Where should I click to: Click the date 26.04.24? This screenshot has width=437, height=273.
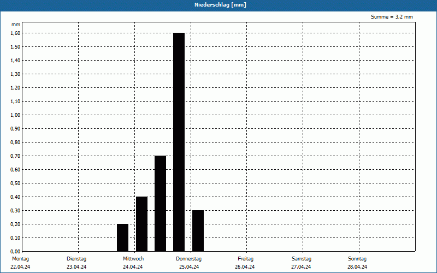pyautogui.click(x=245, y=267)
